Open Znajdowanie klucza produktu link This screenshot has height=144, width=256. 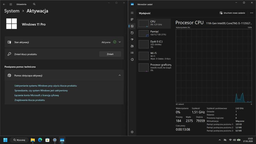pos(29,100)
